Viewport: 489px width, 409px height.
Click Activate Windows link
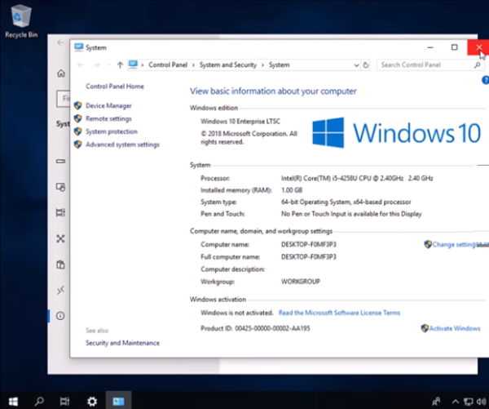point(455,328)
